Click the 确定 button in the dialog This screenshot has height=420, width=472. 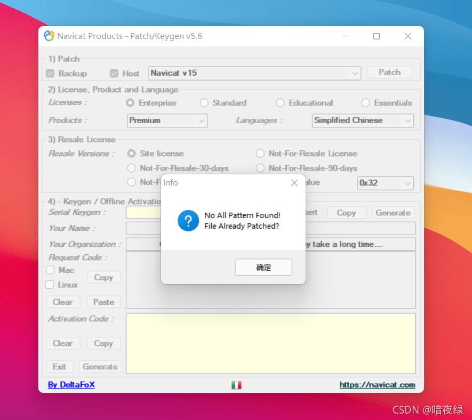click(263, 267)
